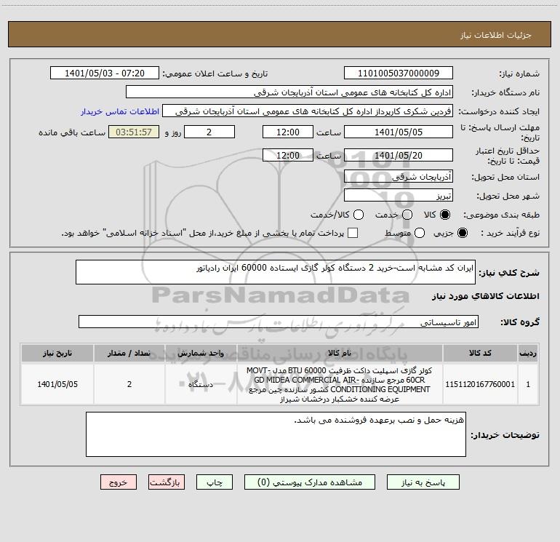This screenshot has height=542, width=560.
Task: Click the buyer notes text area
Action: click(276, 434)
